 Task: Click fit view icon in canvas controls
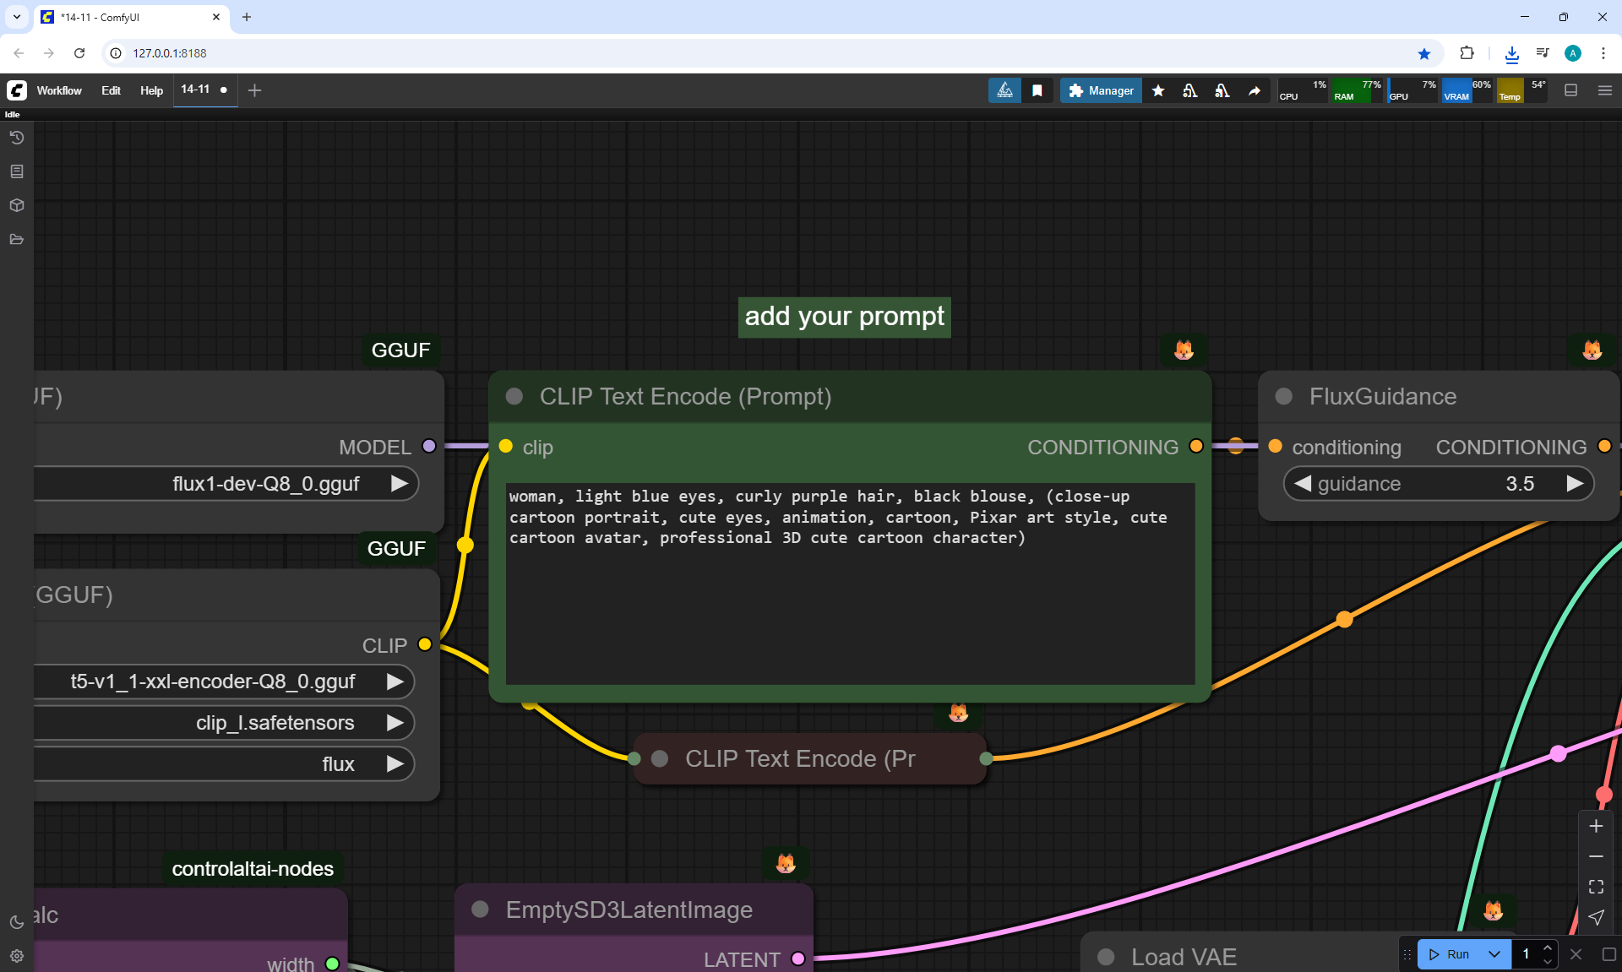pos(1596,887)
